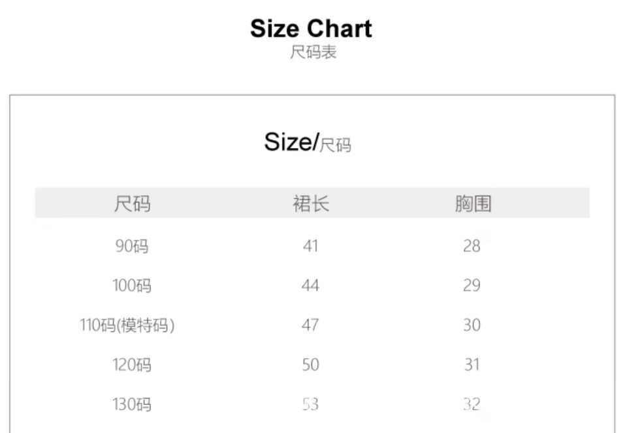Select the 90码 size row label
Image resolution: width=623 pixels, height=433 pixels.
click(132, 246)
